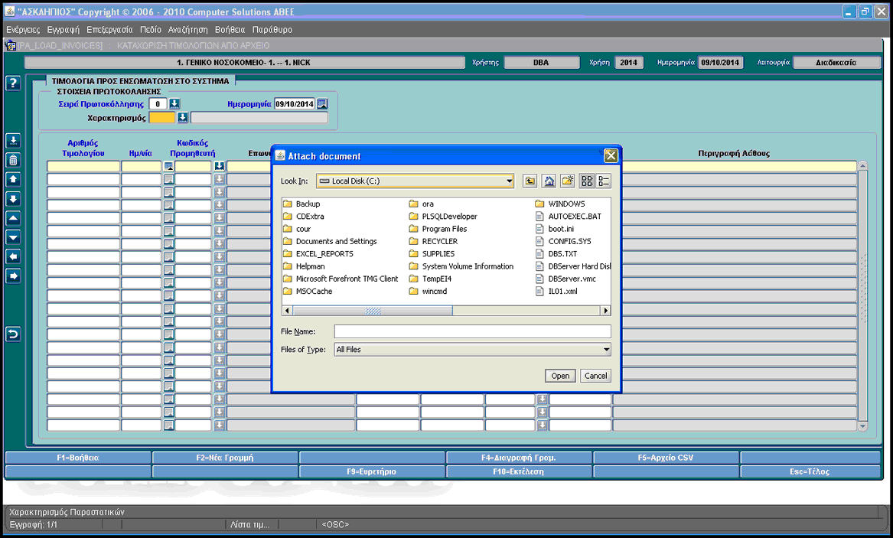Expand the Look In drive dropdown

tap(509, 181)
